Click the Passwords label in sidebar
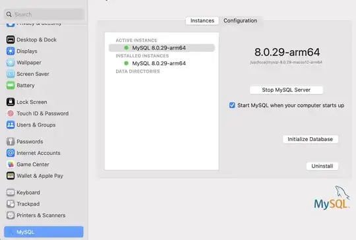Screen dimensions: 356x240 (x=30, y=142)
